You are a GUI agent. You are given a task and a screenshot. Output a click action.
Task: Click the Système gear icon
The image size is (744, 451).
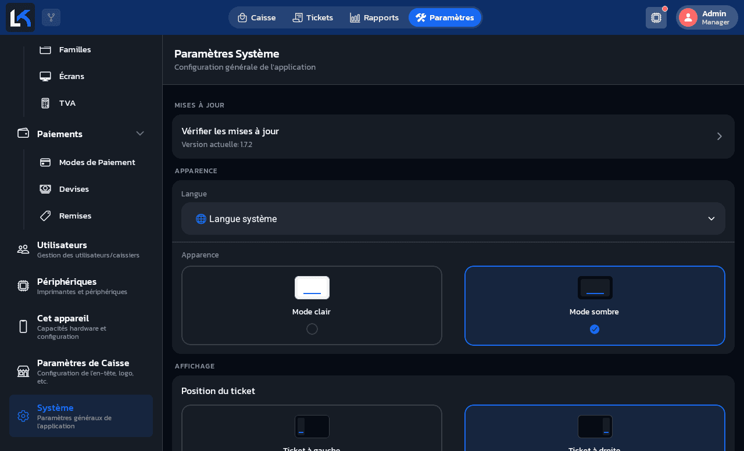click(23, 416)
